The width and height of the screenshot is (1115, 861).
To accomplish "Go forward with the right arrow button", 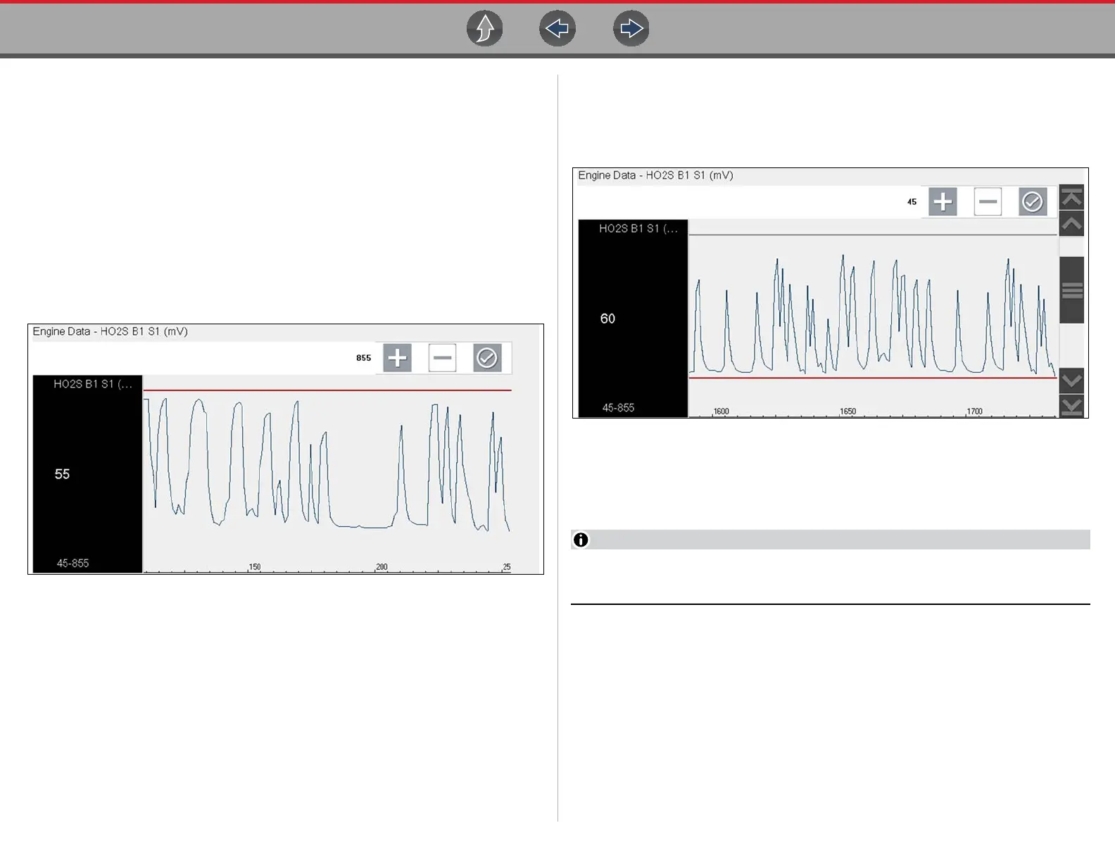I will [631, 29].
